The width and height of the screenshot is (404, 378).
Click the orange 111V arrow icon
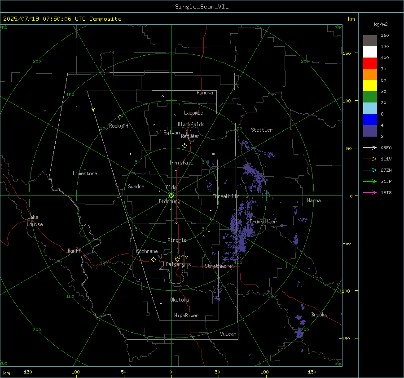(x=370, y=159)
